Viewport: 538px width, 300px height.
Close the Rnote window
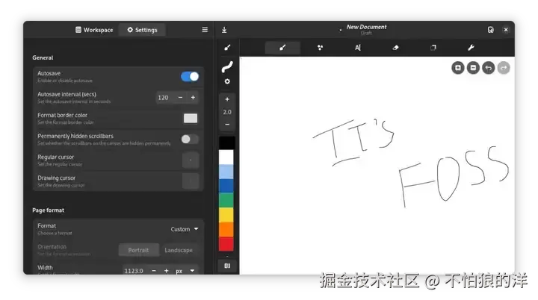point(506,30)
